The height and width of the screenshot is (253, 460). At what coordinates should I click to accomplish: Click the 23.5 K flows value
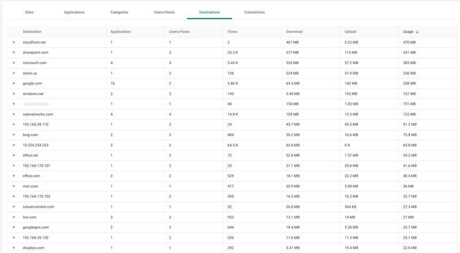233,52
